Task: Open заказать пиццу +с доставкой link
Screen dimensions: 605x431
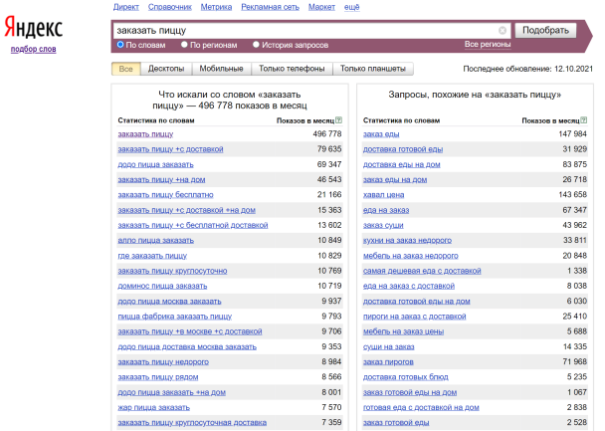Action: tap(170, 149)
